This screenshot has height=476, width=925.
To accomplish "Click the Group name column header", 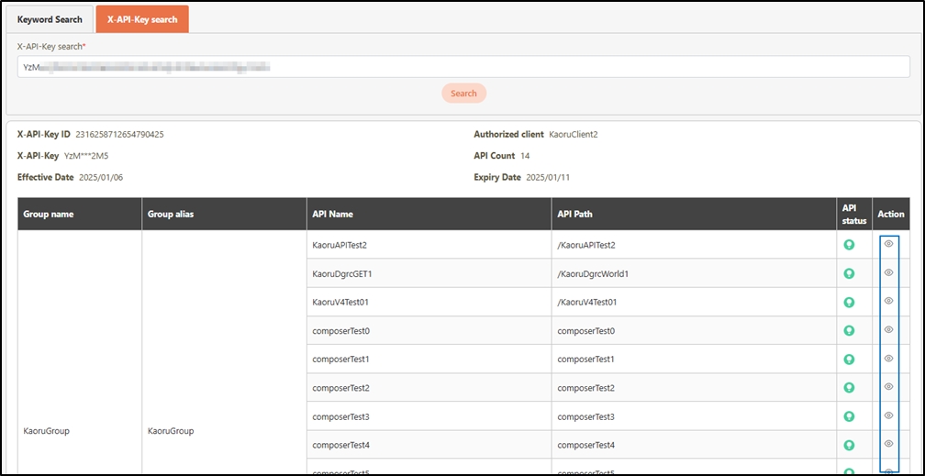I will click(x=49, y=215).
